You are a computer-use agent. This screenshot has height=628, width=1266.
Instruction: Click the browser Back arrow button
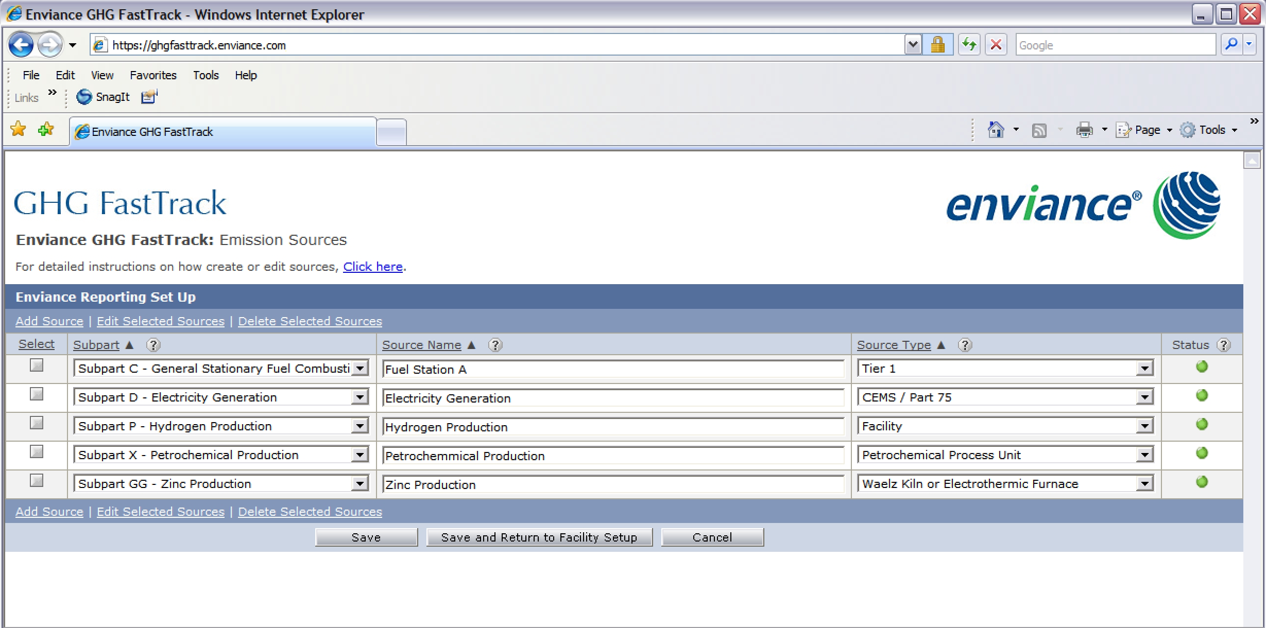(21, 45)
